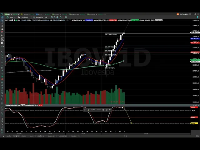Click the orange icon near the date
The image size is (200, 150).
[178, 14]
